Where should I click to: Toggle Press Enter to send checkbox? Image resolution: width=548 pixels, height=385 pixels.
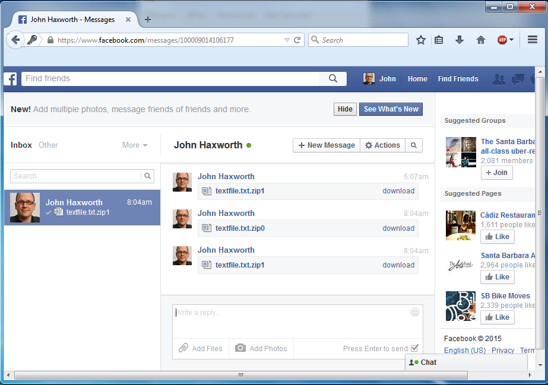(x=414, y=348)
